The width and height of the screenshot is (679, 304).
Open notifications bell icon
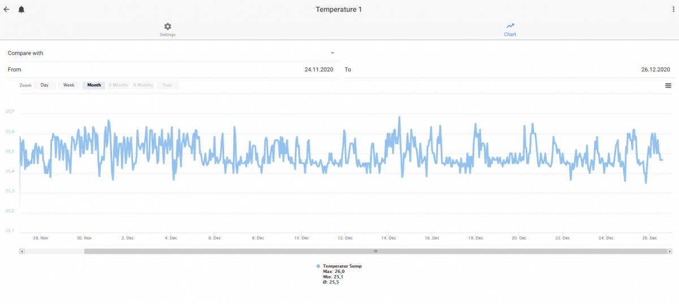pos(22,10)
